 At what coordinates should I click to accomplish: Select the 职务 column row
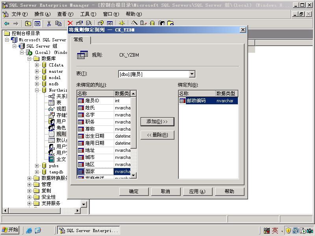pos(104,122)
